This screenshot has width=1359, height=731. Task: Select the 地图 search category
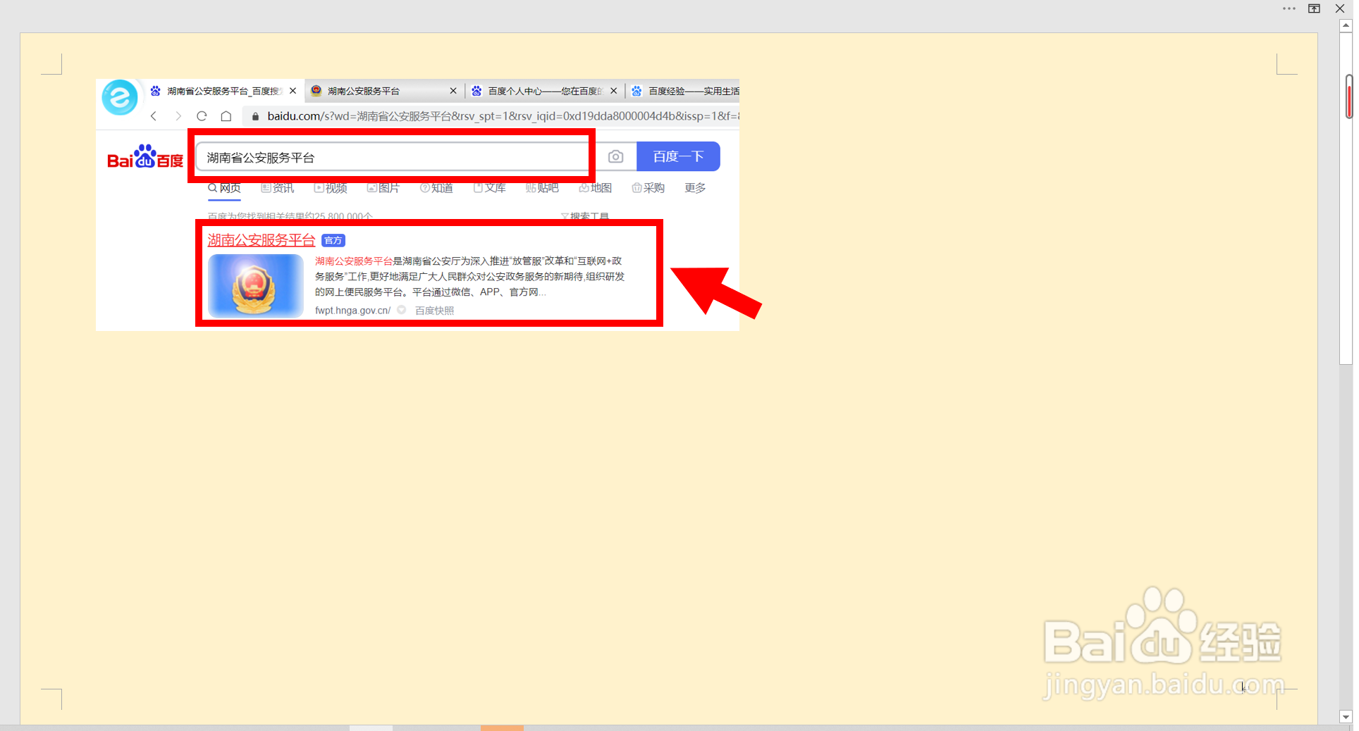pos(596,188)
